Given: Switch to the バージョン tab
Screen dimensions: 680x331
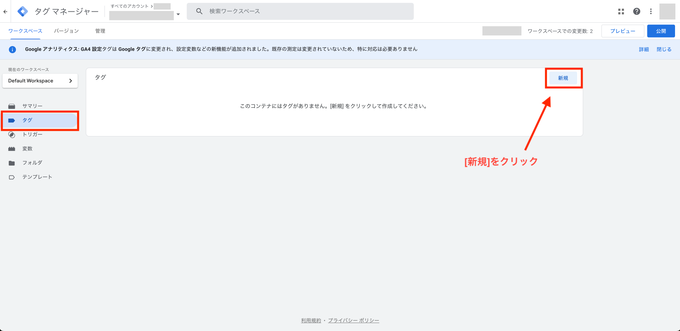Looking at the screenshot, I should 66,31.
